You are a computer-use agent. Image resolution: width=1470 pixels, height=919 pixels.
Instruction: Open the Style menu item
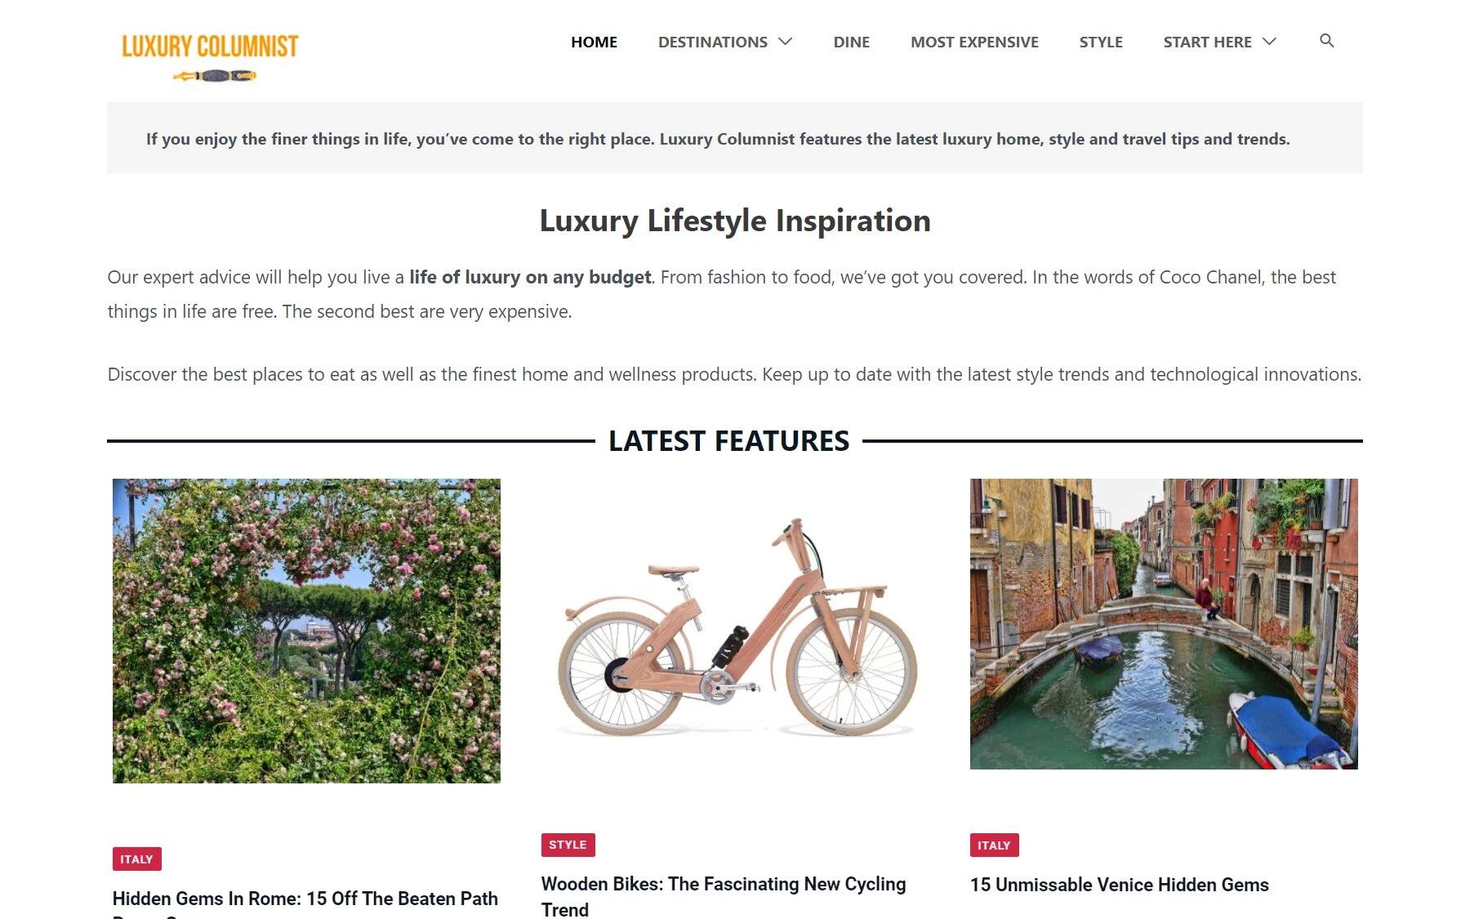coord(1101,42)
